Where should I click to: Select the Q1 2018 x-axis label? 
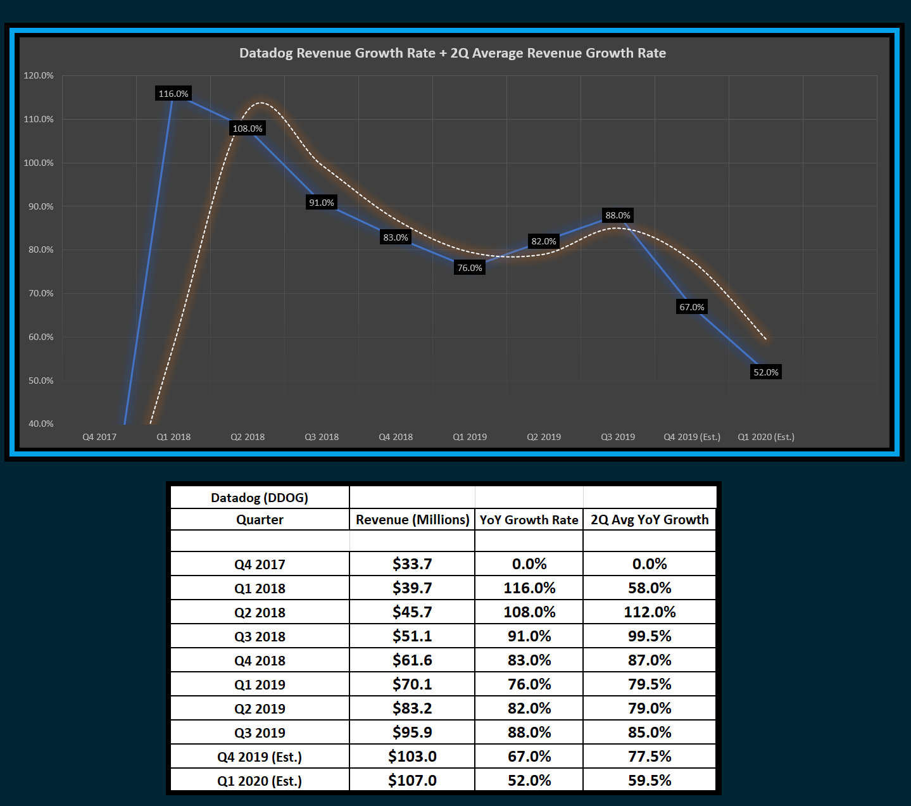(x=173, y=437)
